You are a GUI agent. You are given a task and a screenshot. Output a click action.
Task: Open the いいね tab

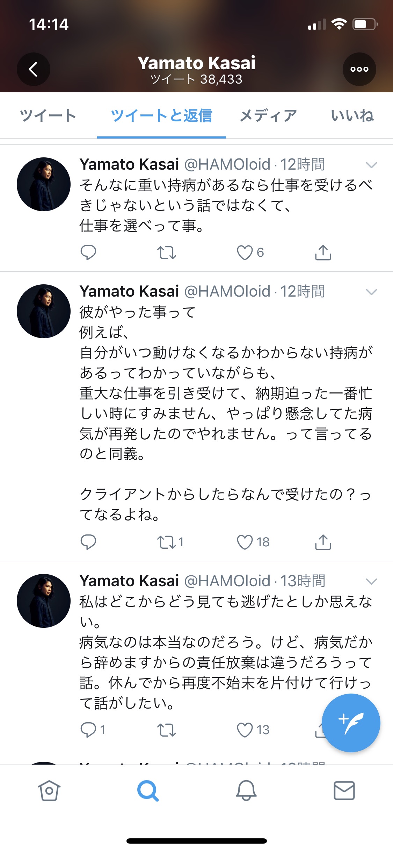coord(352,115)
